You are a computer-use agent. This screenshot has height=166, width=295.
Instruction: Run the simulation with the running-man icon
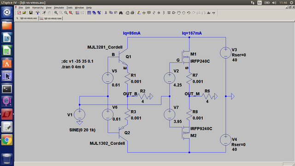44,13
